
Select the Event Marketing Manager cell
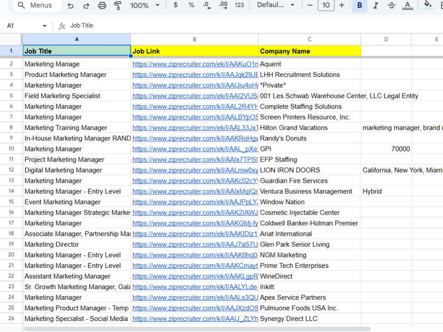pyautogui.click(x=77, y=202)
